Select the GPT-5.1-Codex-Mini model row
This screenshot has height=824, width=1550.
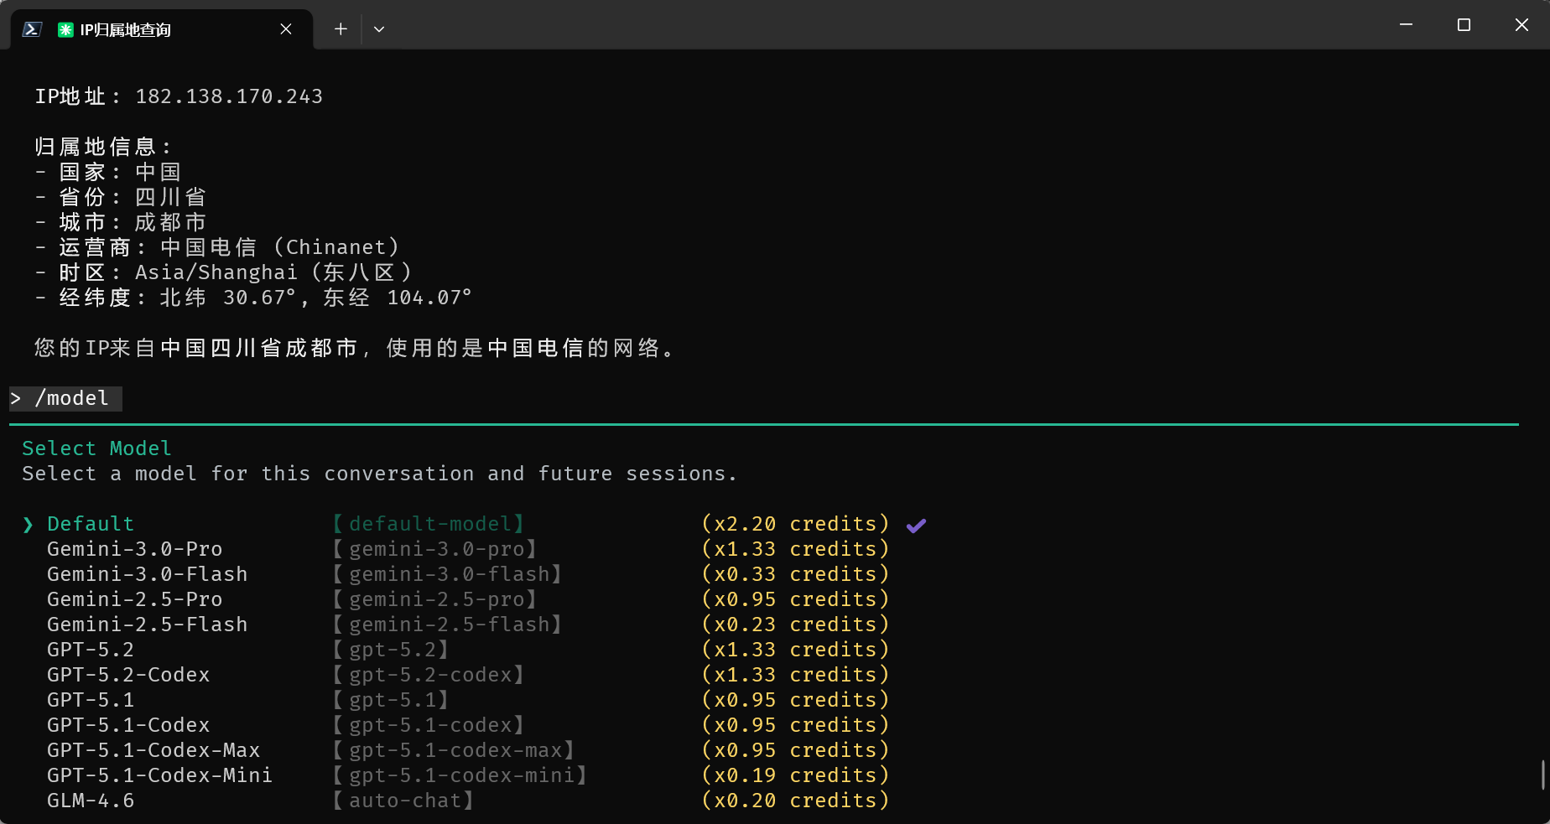pyautogui.click(x=159, y=775)
